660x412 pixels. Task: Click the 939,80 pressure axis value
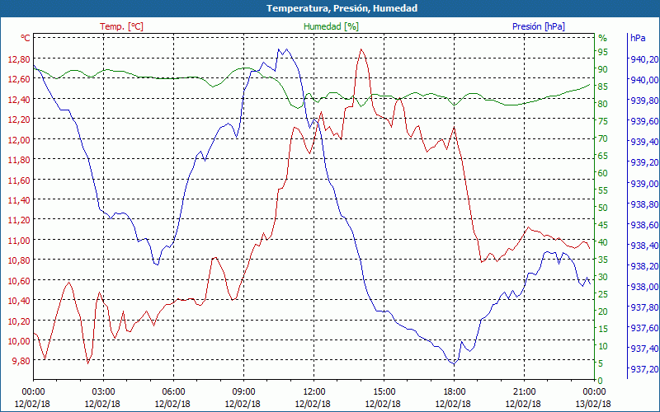coord(644,101)
